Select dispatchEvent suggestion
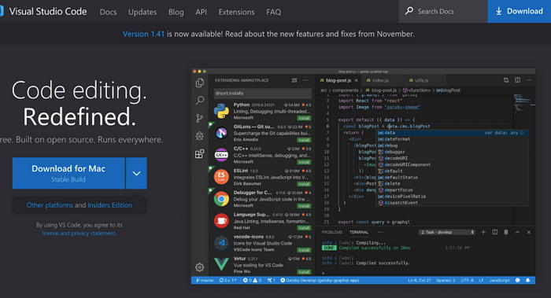551x298 pixels. point(451,203)
